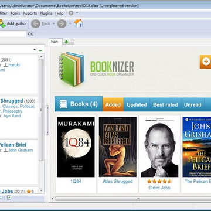211x211 pixels.
Task: Open the Reports menu
Action: [30, 13]
